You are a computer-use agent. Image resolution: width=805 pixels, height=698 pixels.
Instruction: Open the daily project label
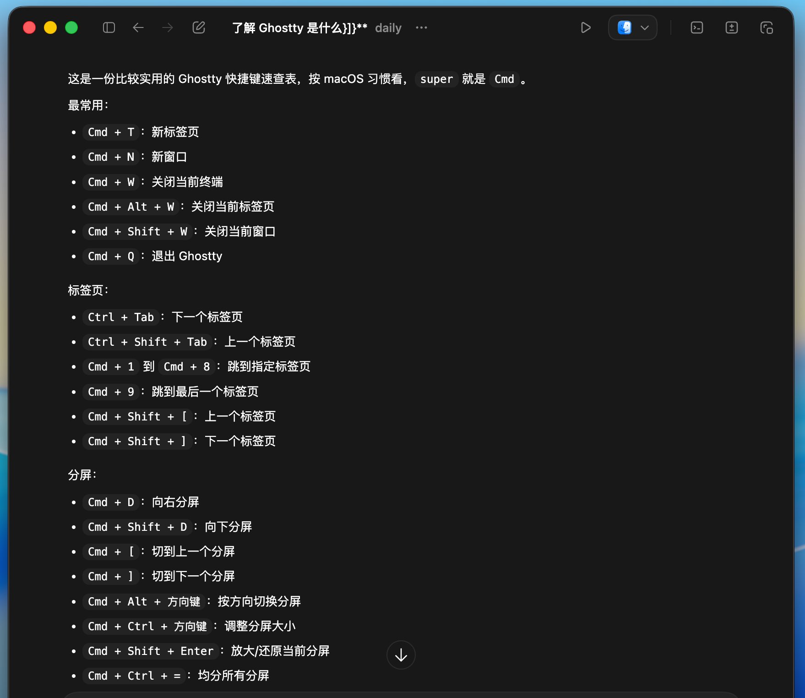[x=388, y=28]
